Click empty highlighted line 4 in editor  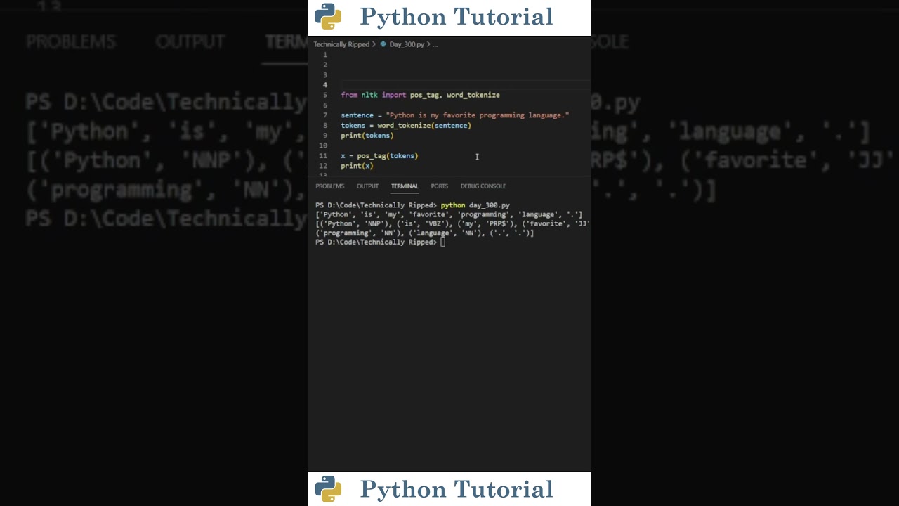pos(465,85)
